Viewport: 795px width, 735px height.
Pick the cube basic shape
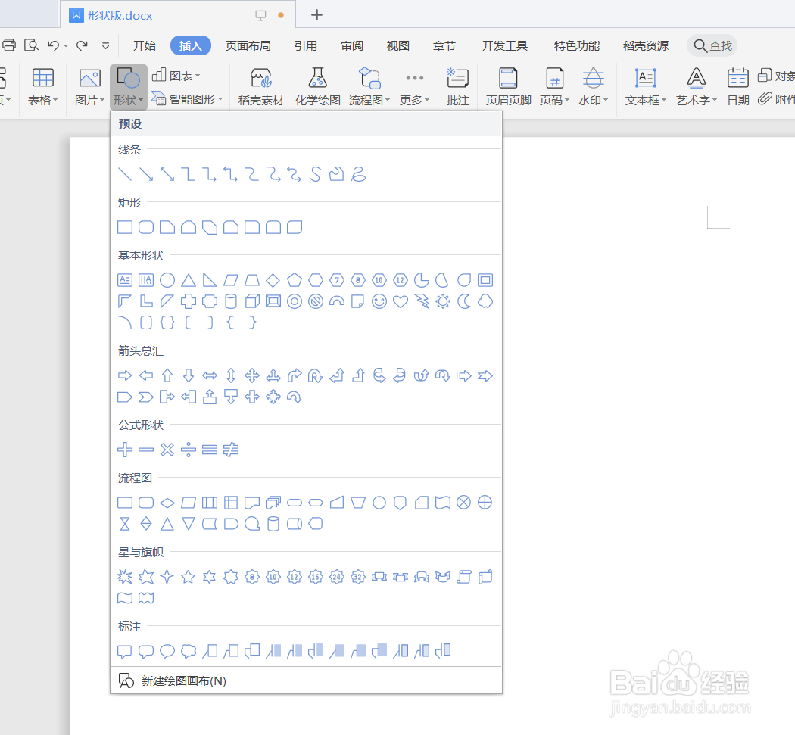252,301
